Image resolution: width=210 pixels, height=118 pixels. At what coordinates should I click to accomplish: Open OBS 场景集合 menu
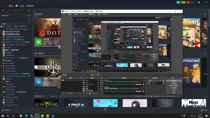pos(92,14)
